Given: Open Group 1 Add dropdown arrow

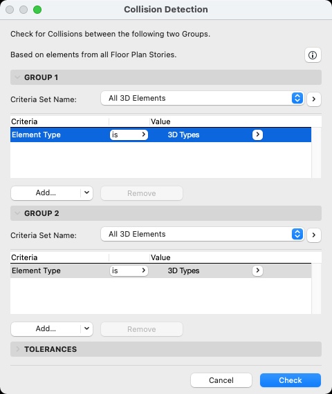Looking at the screenshot, I should point(86,193).
